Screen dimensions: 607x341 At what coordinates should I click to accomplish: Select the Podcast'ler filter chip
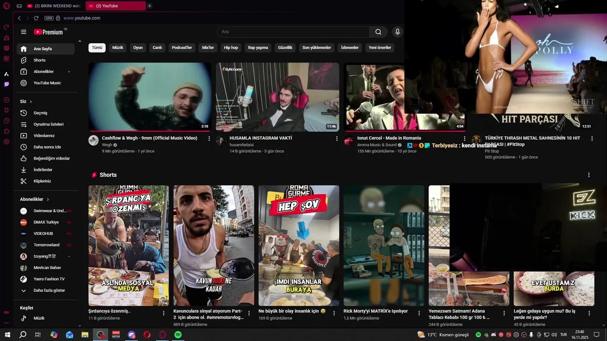182,48
